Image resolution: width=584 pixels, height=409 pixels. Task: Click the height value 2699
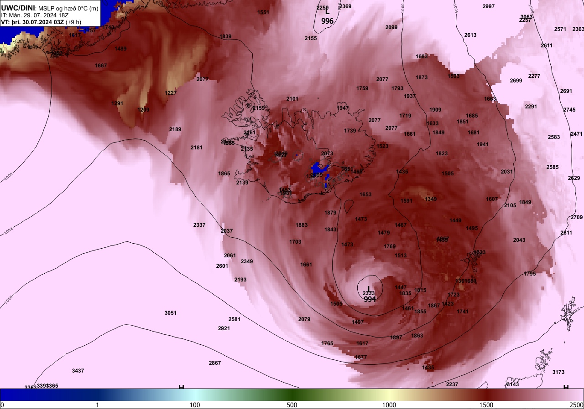tap(516, 81)
